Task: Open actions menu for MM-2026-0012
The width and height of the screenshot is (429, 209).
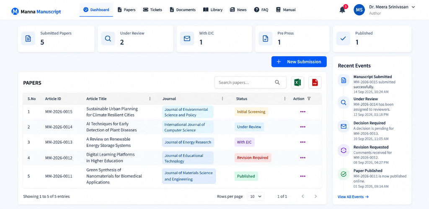Action: point(302,158)
